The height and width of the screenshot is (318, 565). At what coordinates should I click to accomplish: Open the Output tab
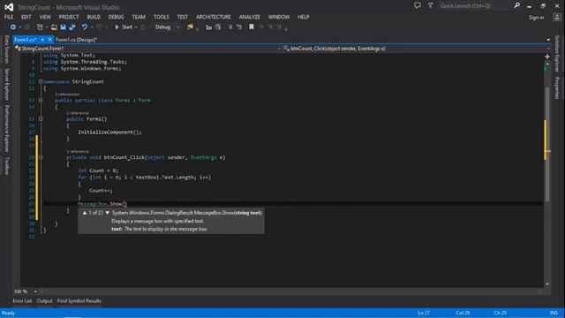[44, 300]
